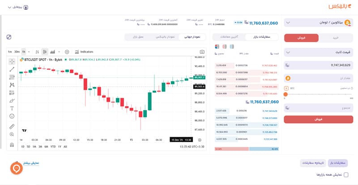
Task: Click the wide red sell submit button
Action: coord(319,119)
